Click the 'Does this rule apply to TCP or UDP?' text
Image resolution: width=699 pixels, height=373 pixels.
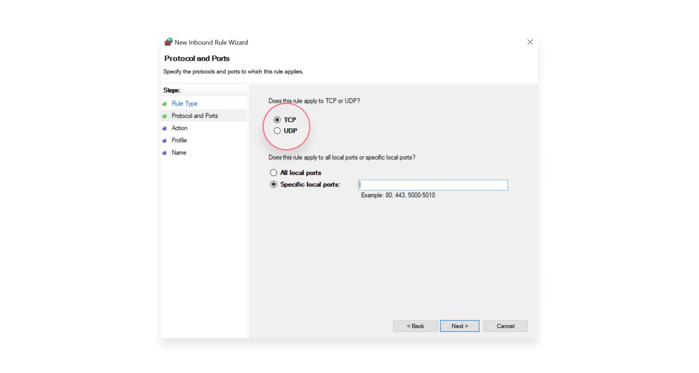(x=314, y=101)
